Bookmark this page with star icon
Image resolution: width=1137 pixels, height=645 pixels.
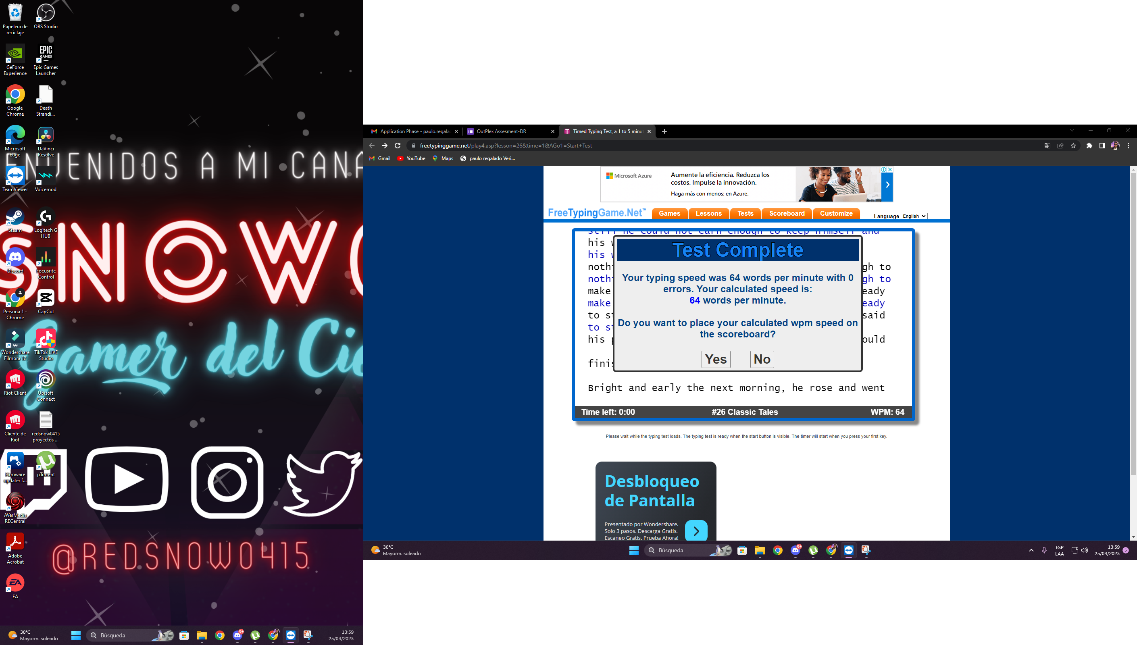tap(1073, 146)
